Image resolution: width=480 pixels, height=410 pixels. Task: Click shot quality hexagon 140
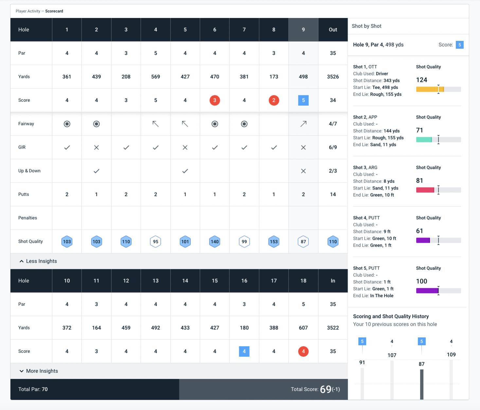click(x=215, y=241)
